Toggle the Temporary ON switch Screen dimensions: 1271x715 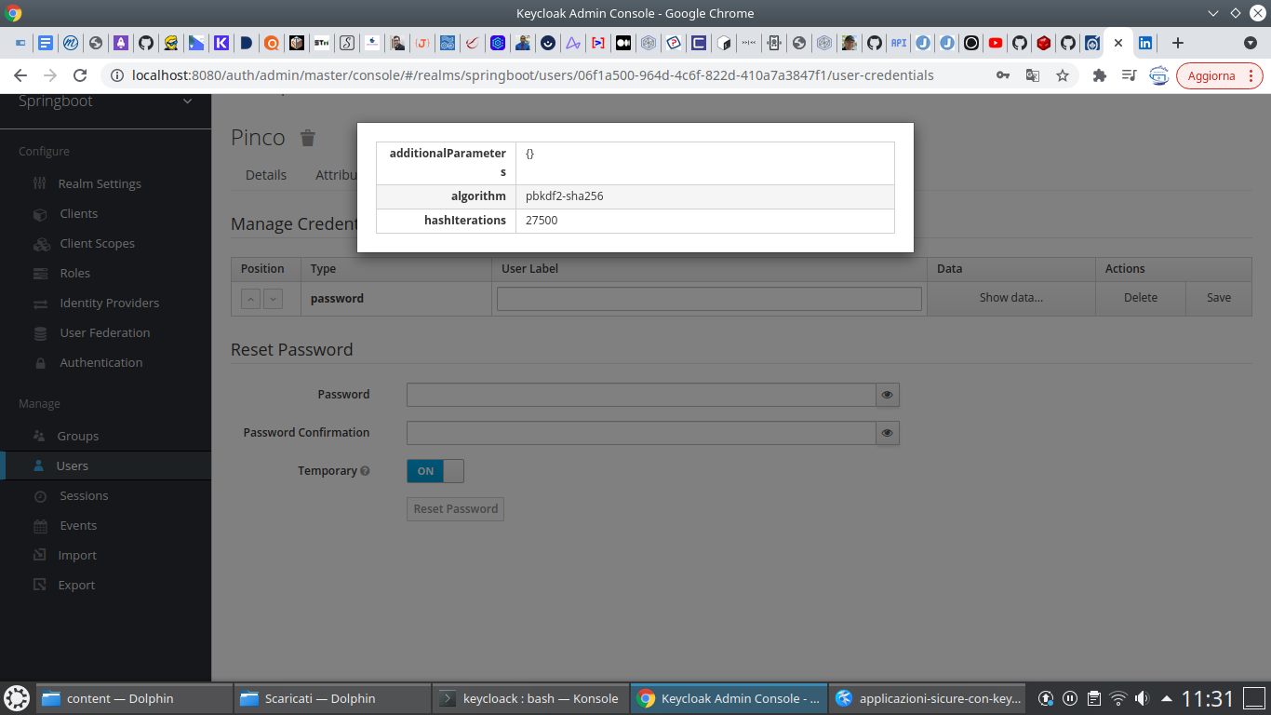[x=435, y=471]
